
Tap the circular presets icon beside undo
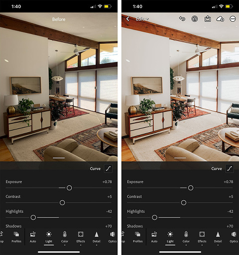coord(195,19)
